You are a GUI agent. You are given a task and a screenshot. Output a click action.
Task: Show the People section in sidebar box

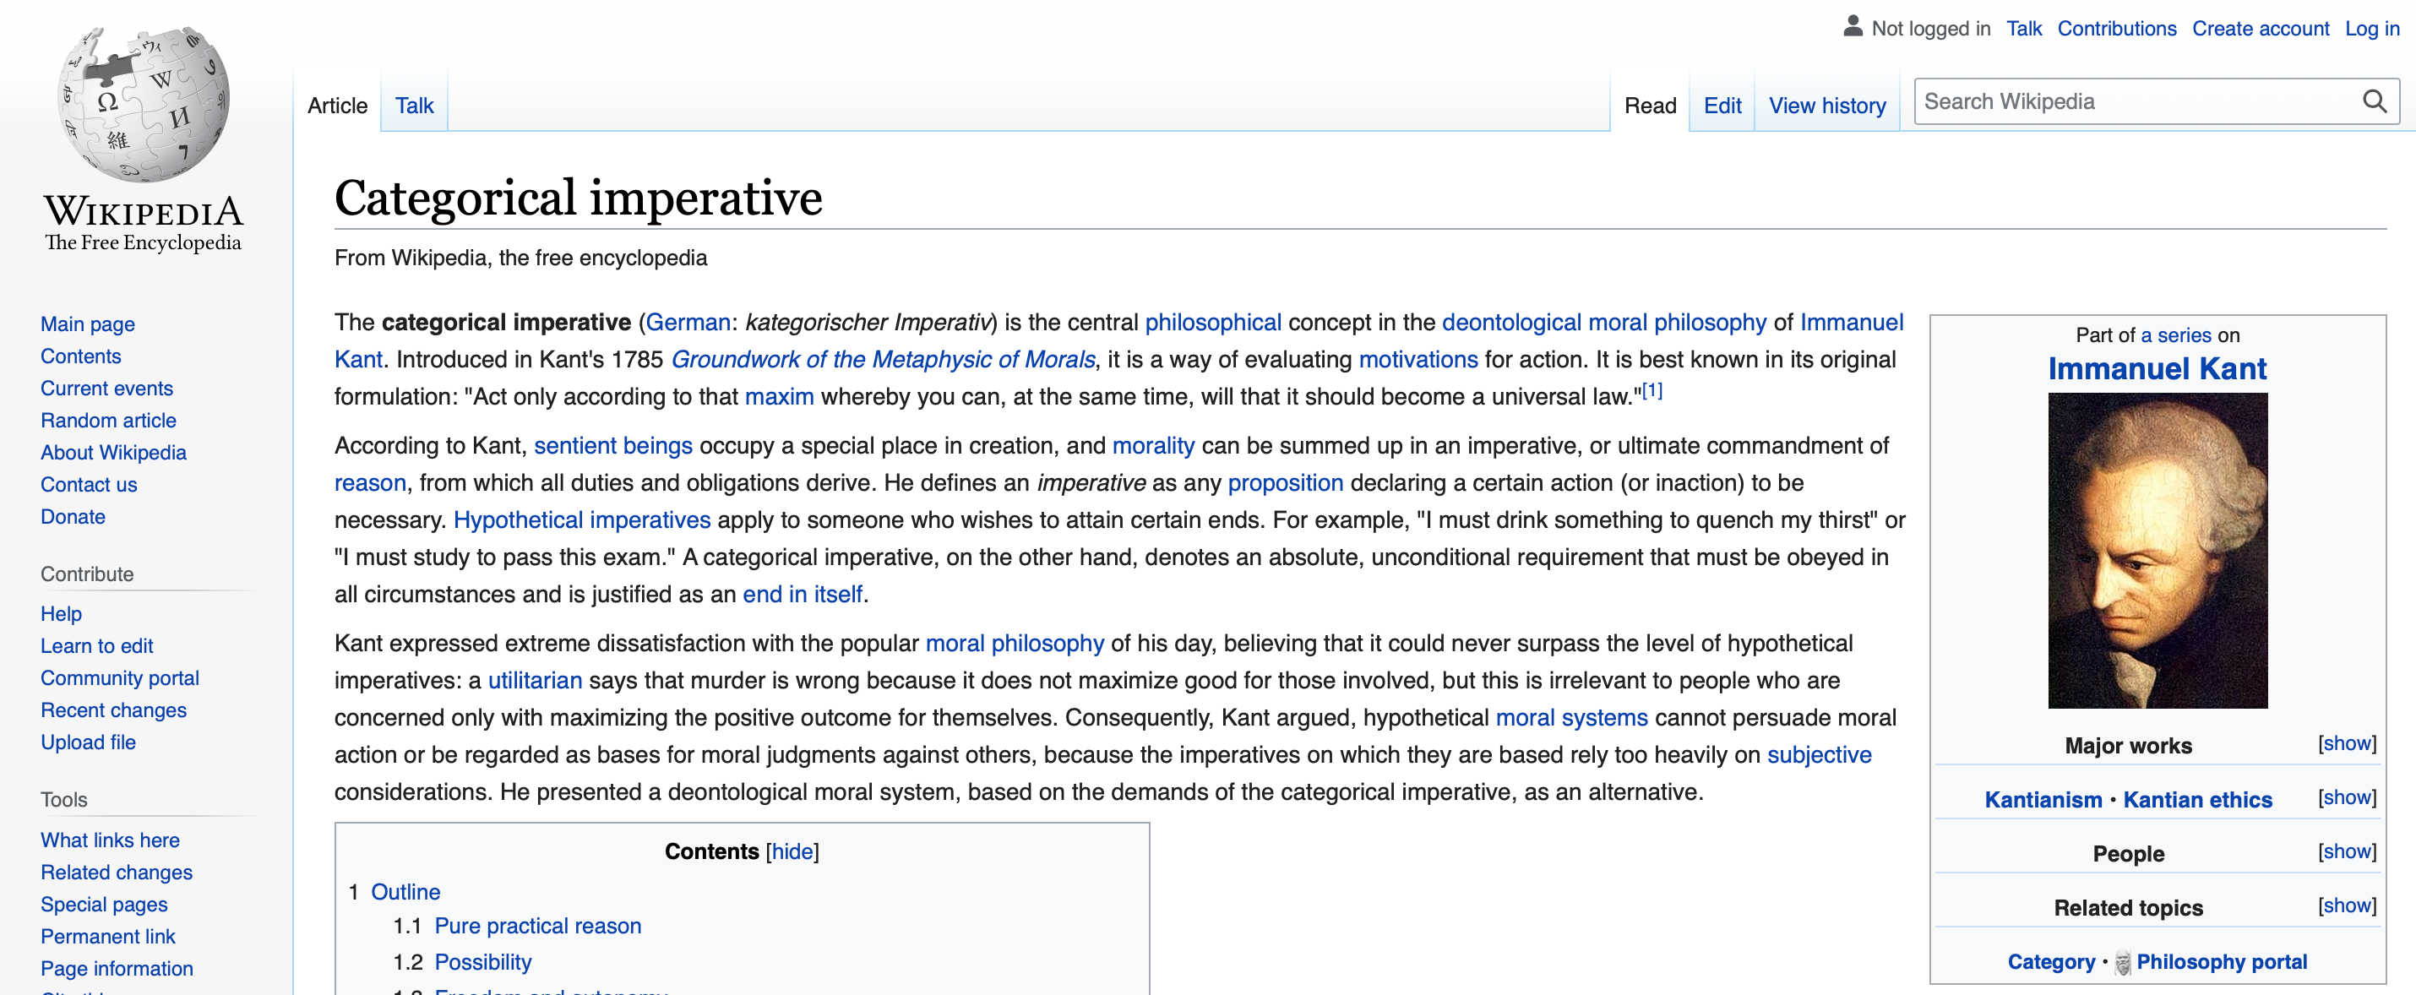[x=2347, y=851]
